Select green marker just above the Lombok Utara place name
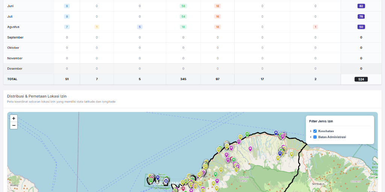 coord(215,174)
